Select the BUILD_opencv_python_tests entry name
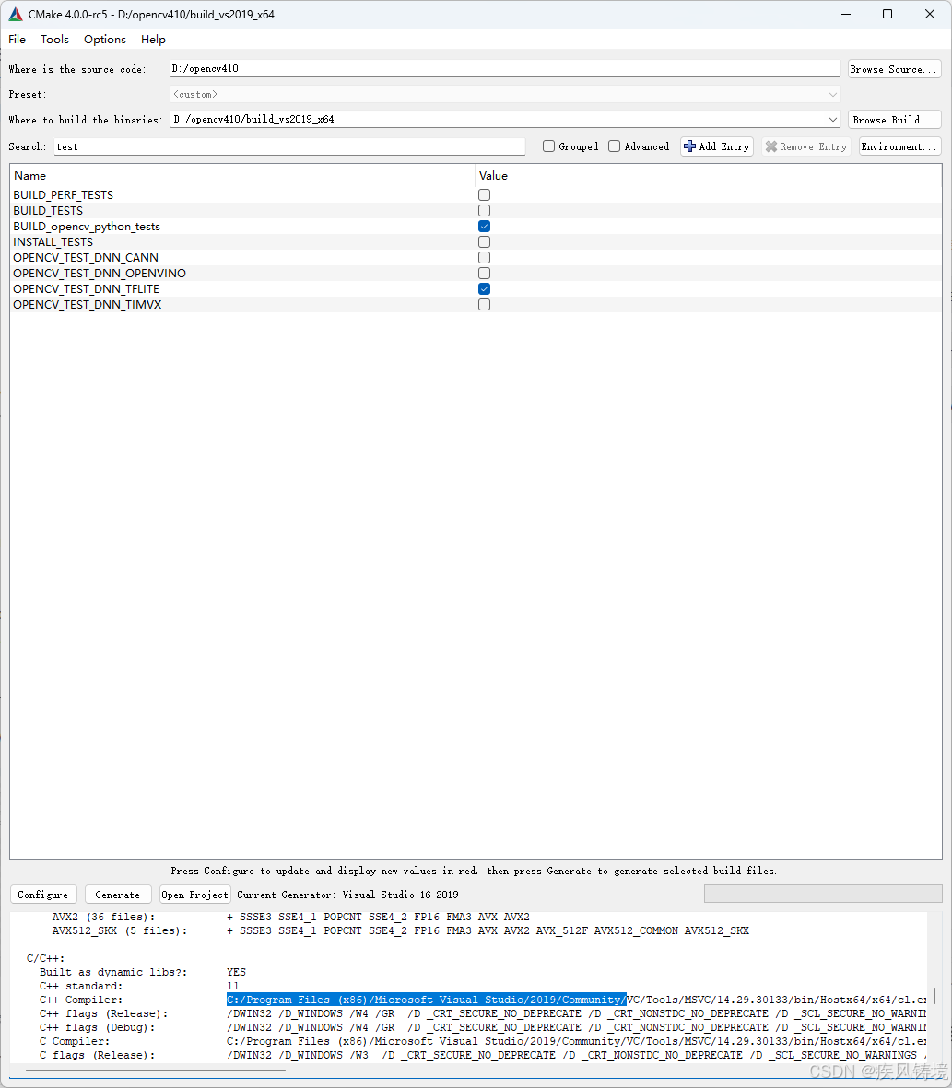 (87, 227)
